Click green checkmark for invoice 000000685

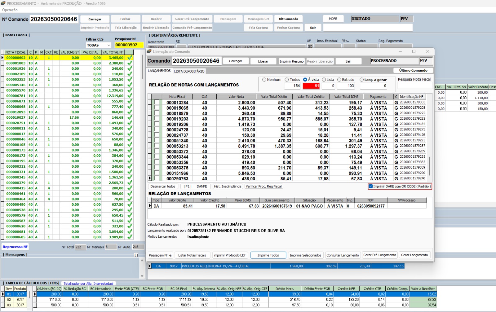(130, 237)
